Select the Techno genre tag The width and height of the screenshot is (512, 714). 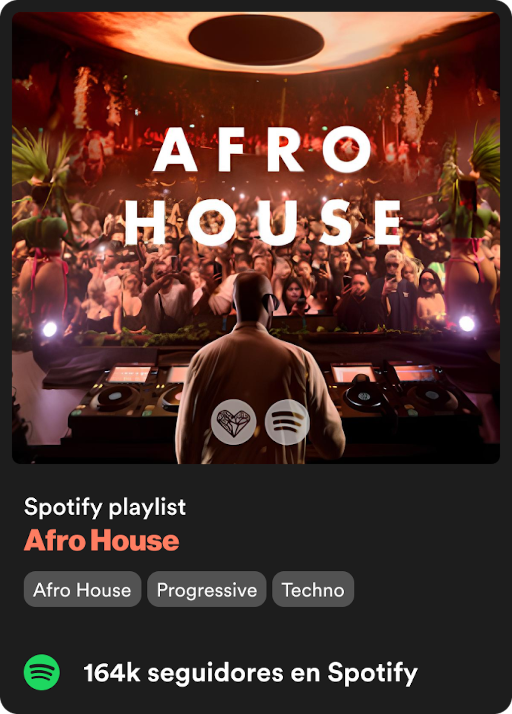[313, 589]
